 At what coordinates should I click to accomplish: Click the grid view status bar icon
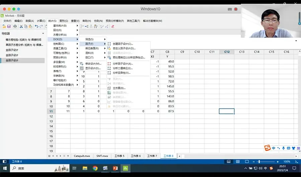click(x=238, y=162)
